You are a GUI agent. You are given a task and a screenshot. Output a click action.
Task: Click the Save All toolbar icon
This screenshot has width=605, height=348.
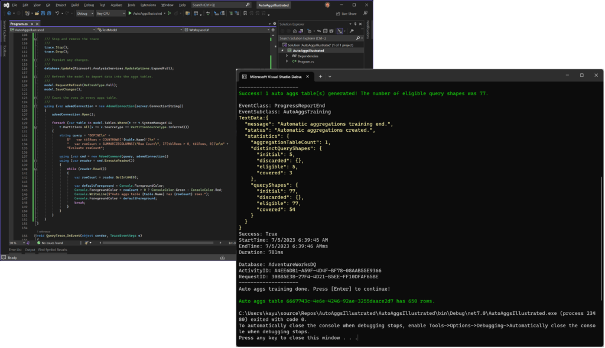click(49, 14)
